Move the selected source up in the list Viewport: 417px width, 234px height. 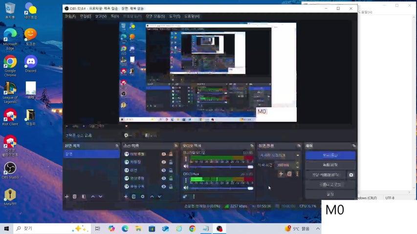[x=152, y=196]
